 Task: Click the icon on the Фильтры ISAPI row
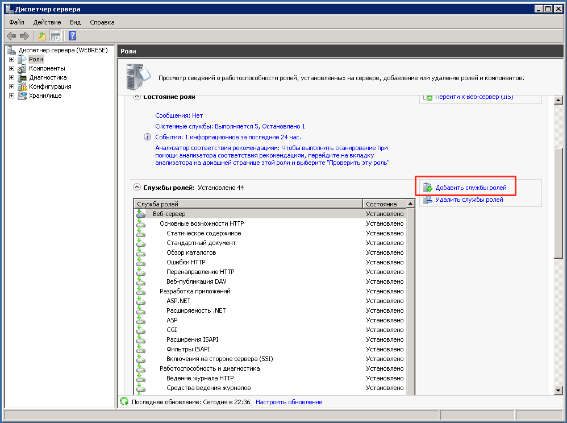tap(141, 349)
